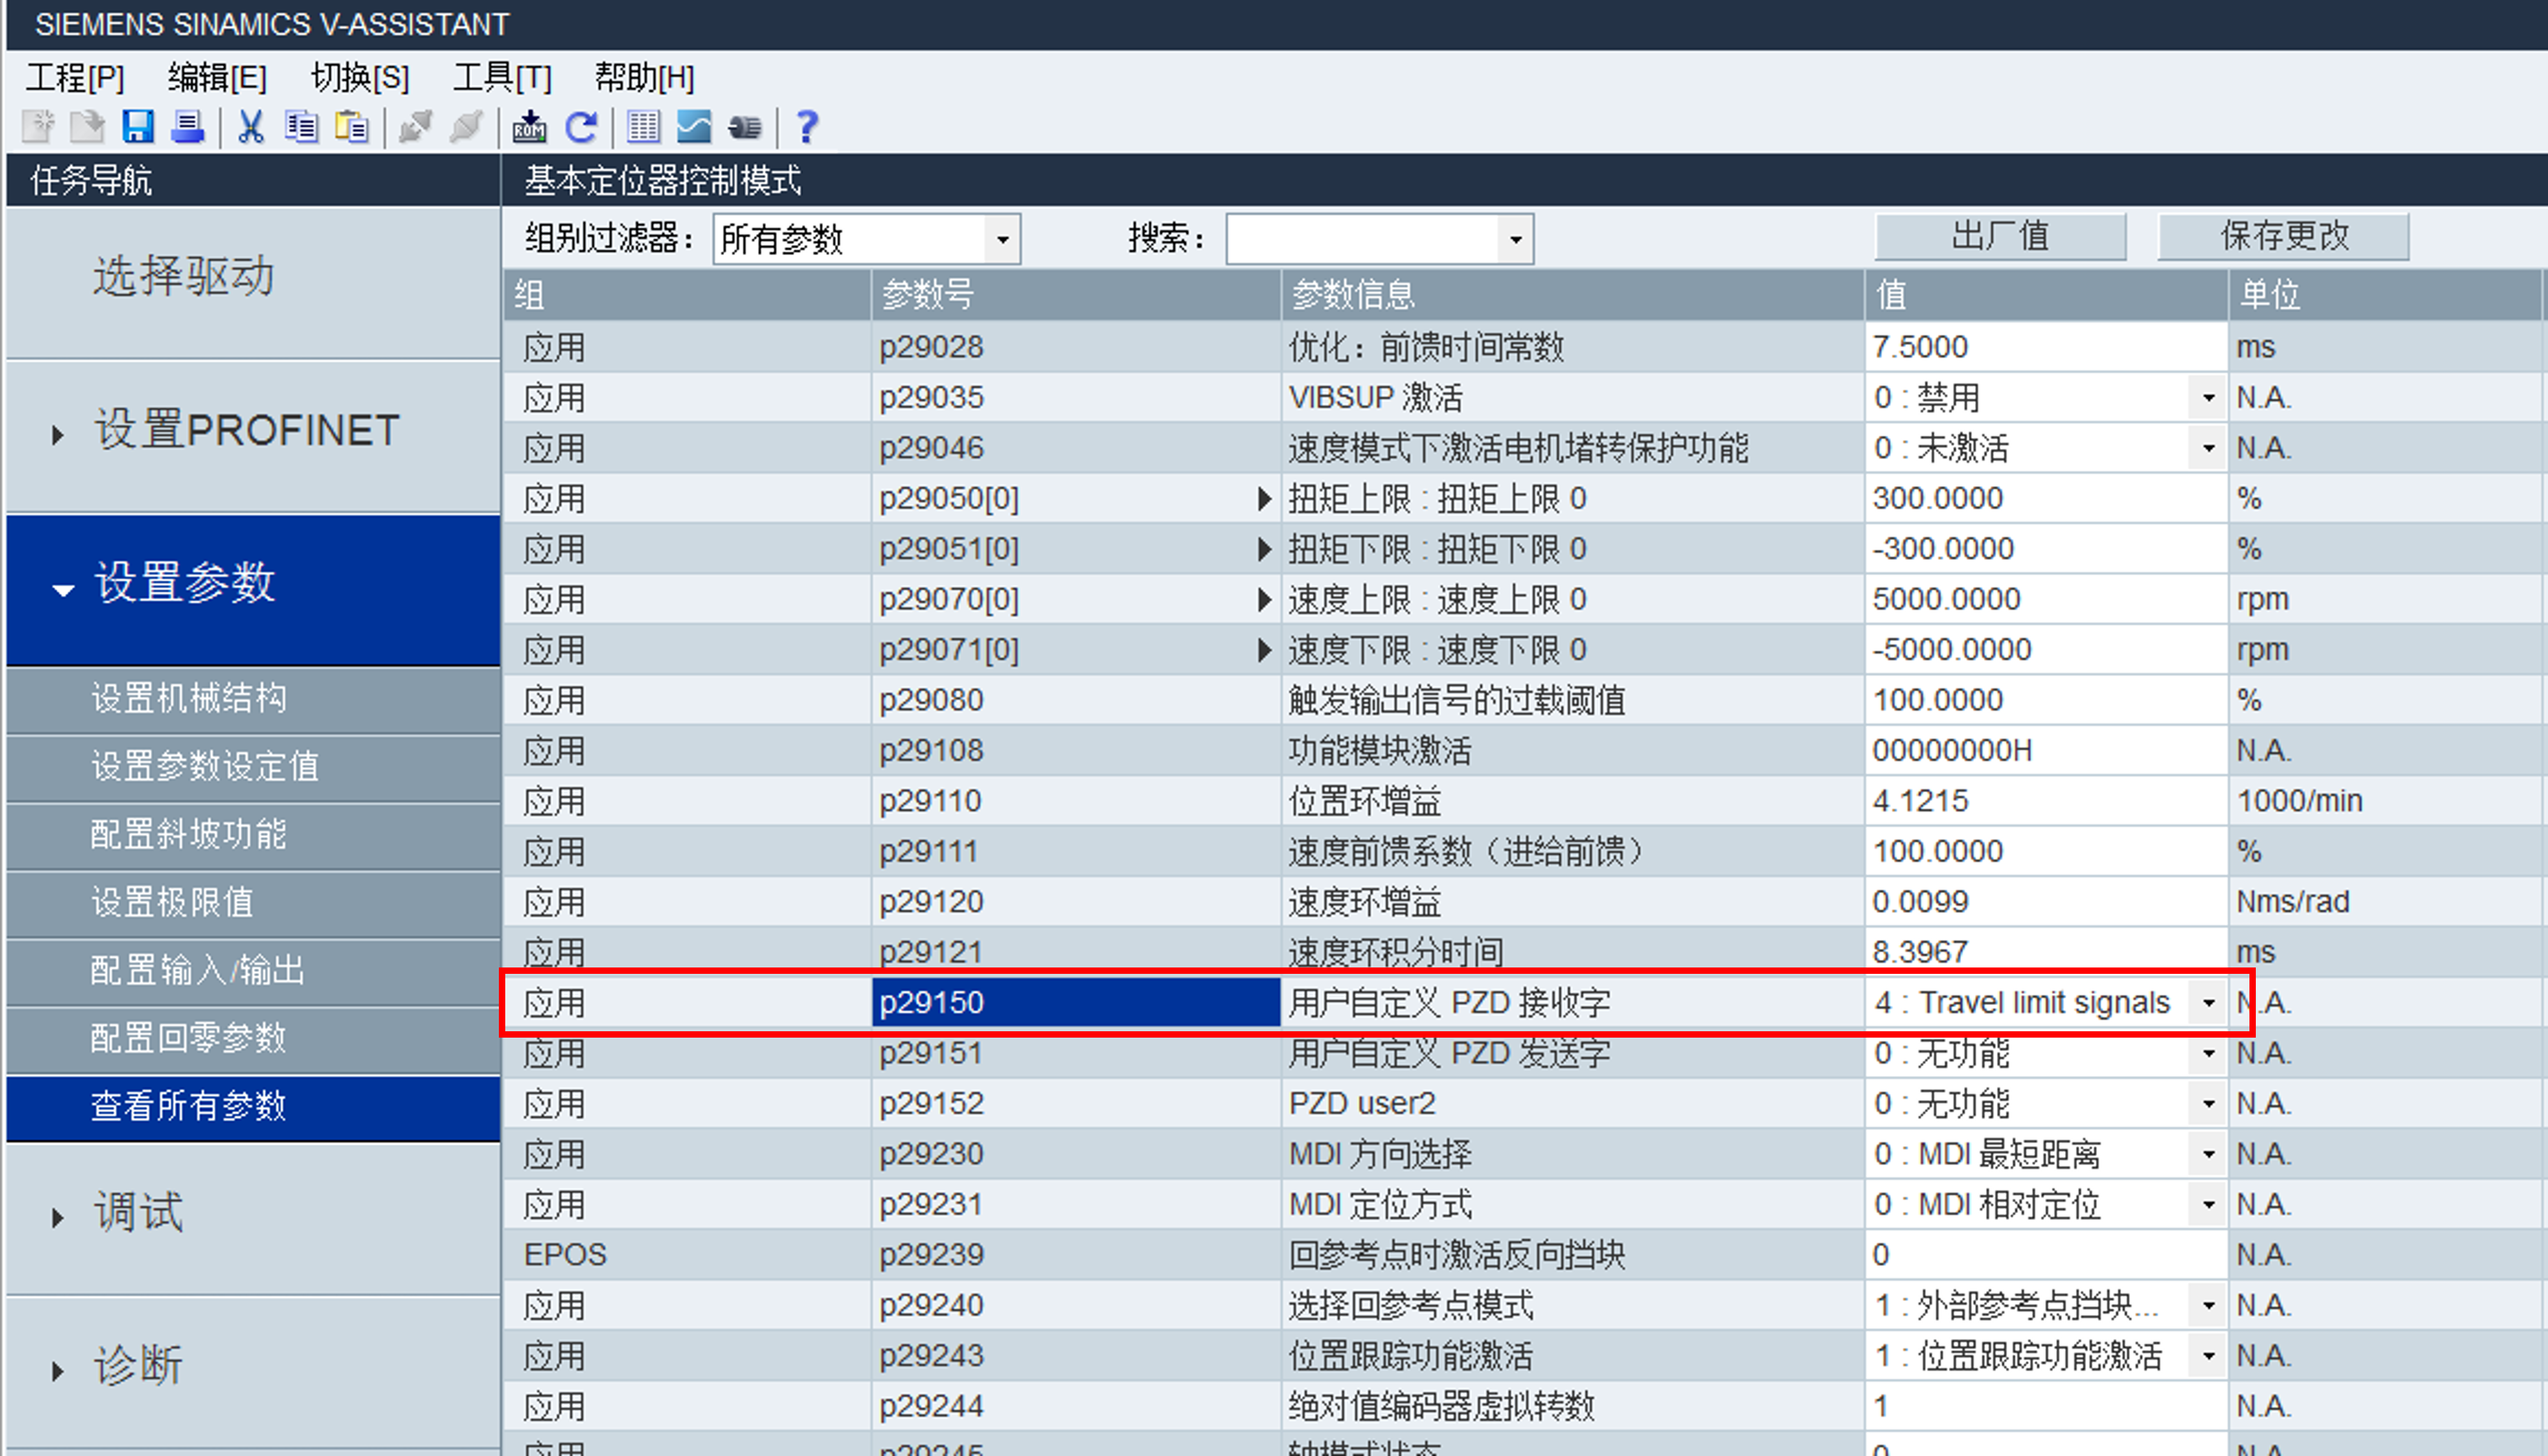Open the parameter list table icon
Viewport: 2548px width, 1456px height.
(x=643, y=127)
